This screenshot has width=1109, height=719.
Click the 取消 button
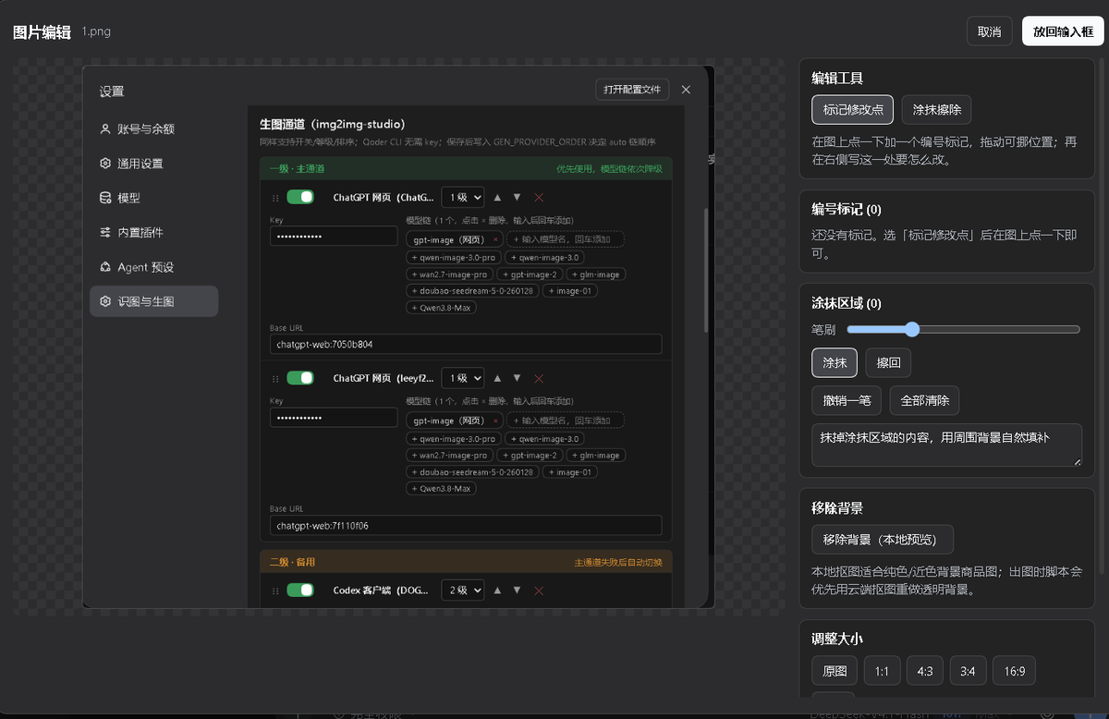point(989,31)
